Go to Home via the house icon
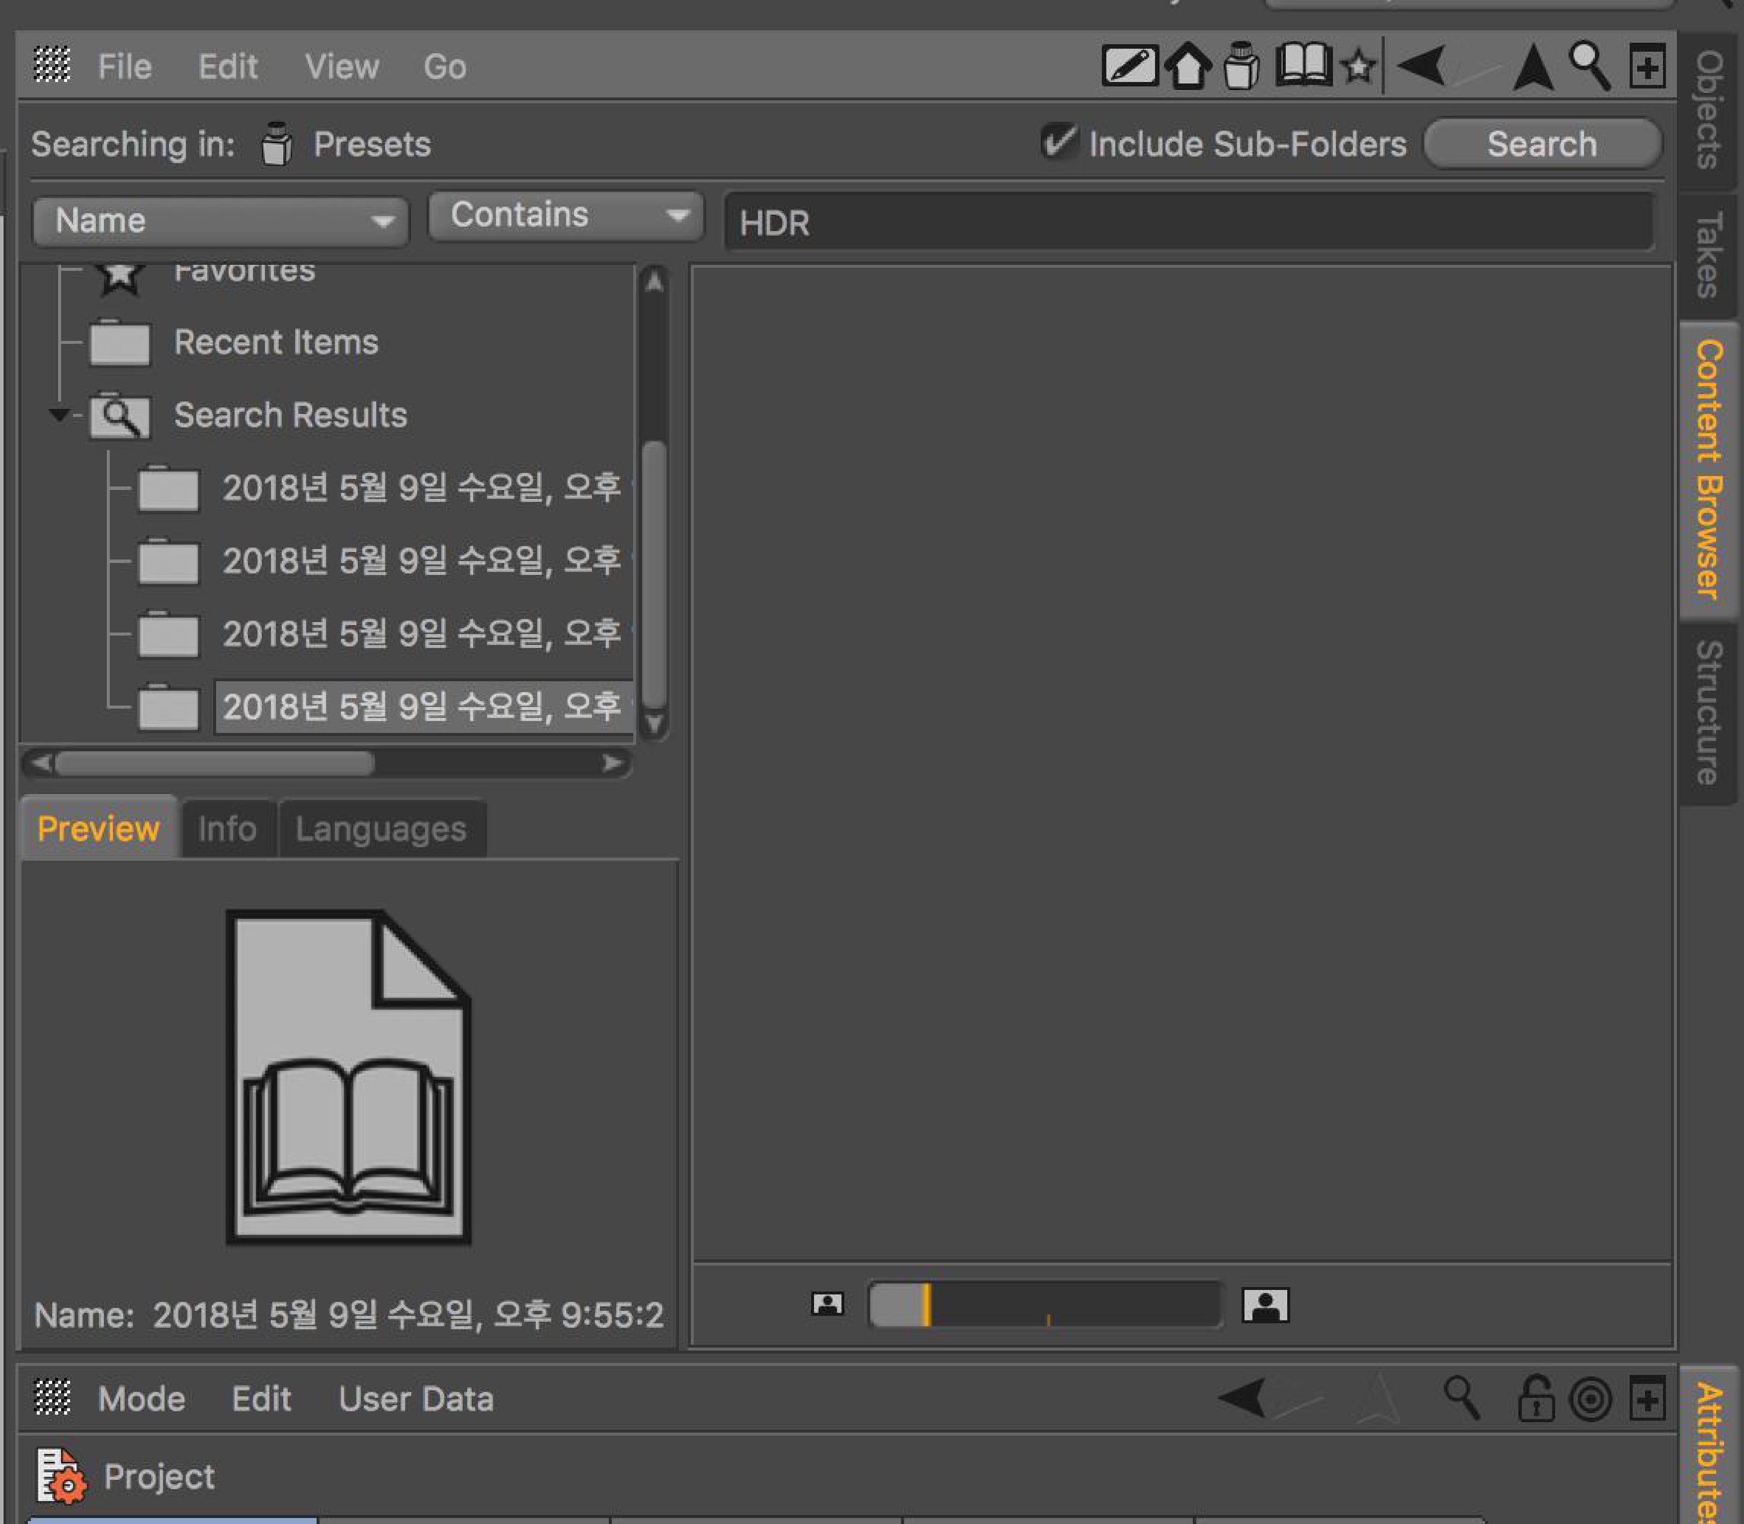Screen dimensions: 1744x1524 (1188, 66)
